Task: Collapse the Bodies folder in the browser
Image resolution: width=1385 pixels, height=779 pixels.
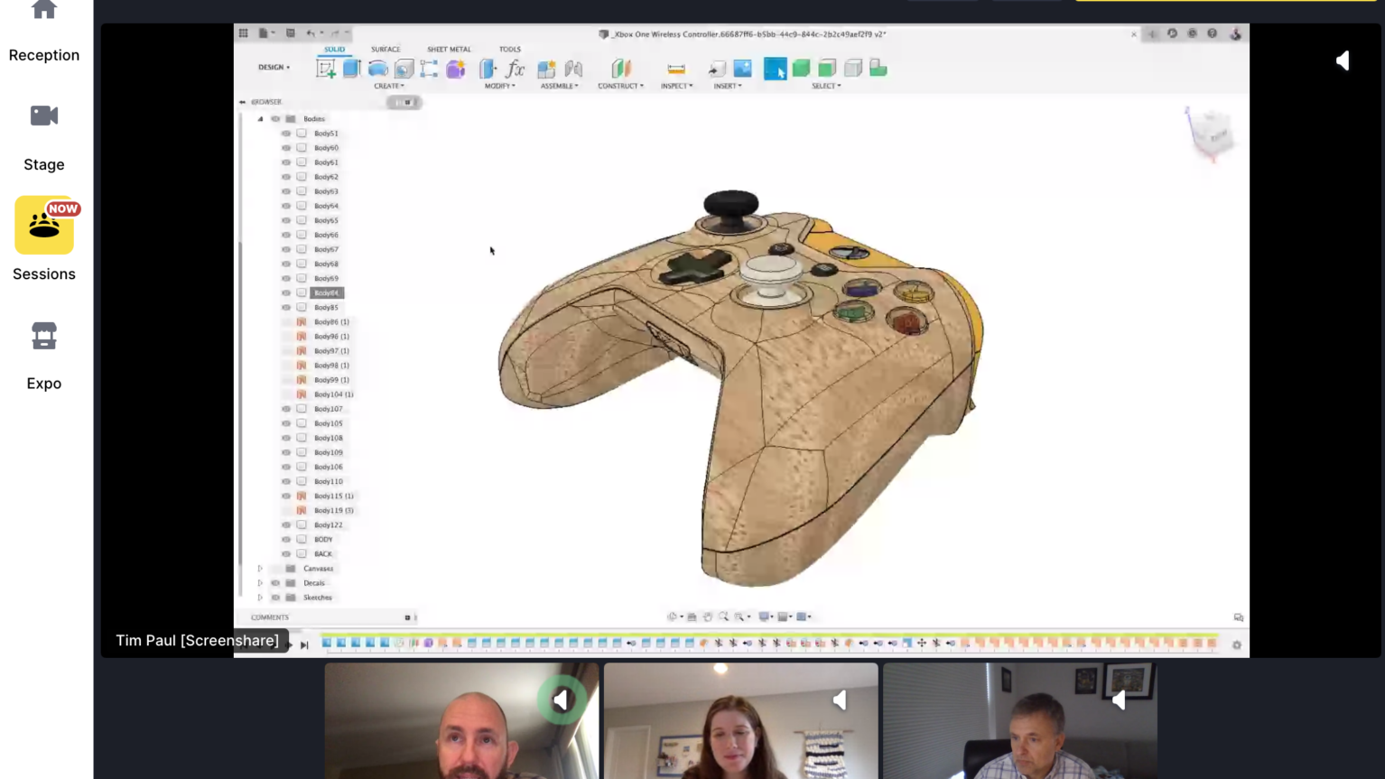Action: click(x=260, y=118)
